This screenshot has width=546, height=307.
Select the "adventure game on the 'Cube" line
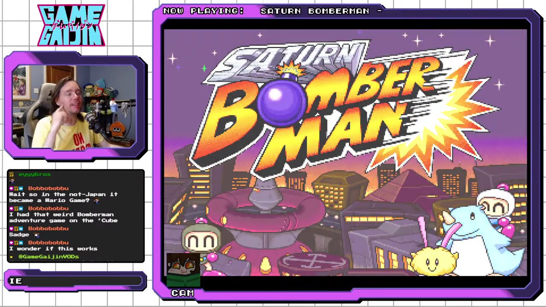(x=63, y=220)
